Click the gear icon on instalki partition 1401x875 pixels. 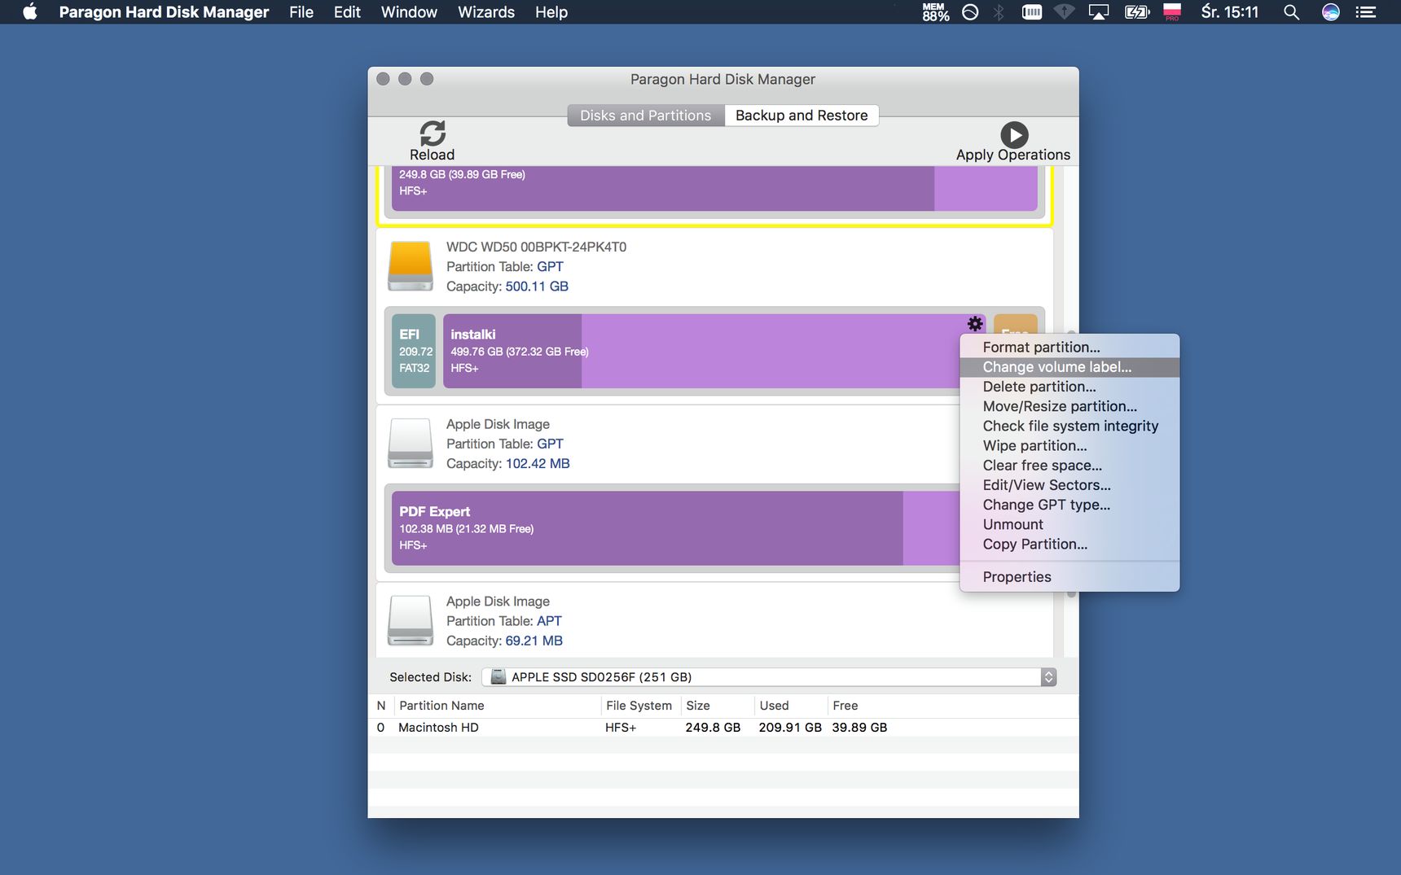click(975, 323)
